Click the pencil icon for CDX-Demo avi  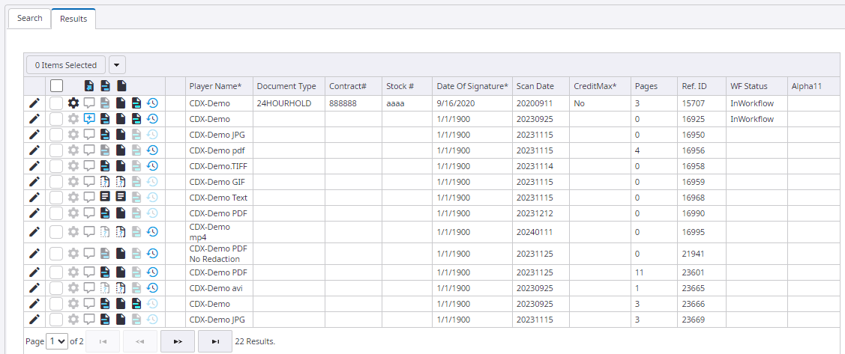click(34, 288)
